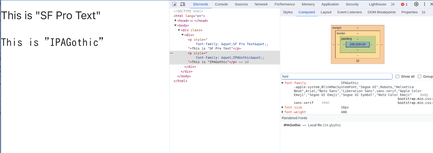433x153 pixels.
Task: Select the closing body tag line
Action: point(184,76)
